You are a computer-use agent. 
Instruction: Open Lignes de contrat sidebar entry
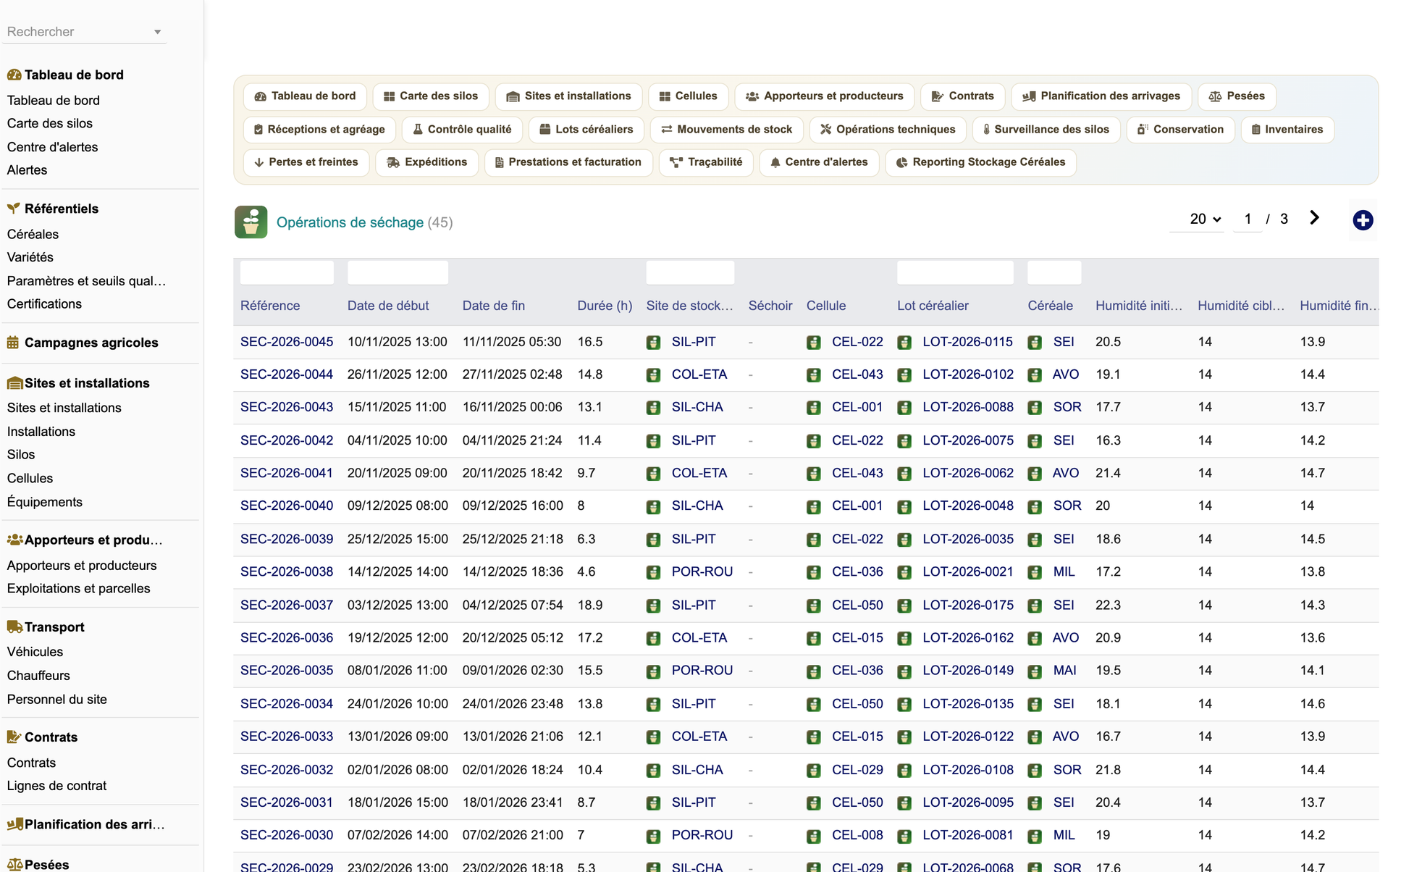click(56, 786)
